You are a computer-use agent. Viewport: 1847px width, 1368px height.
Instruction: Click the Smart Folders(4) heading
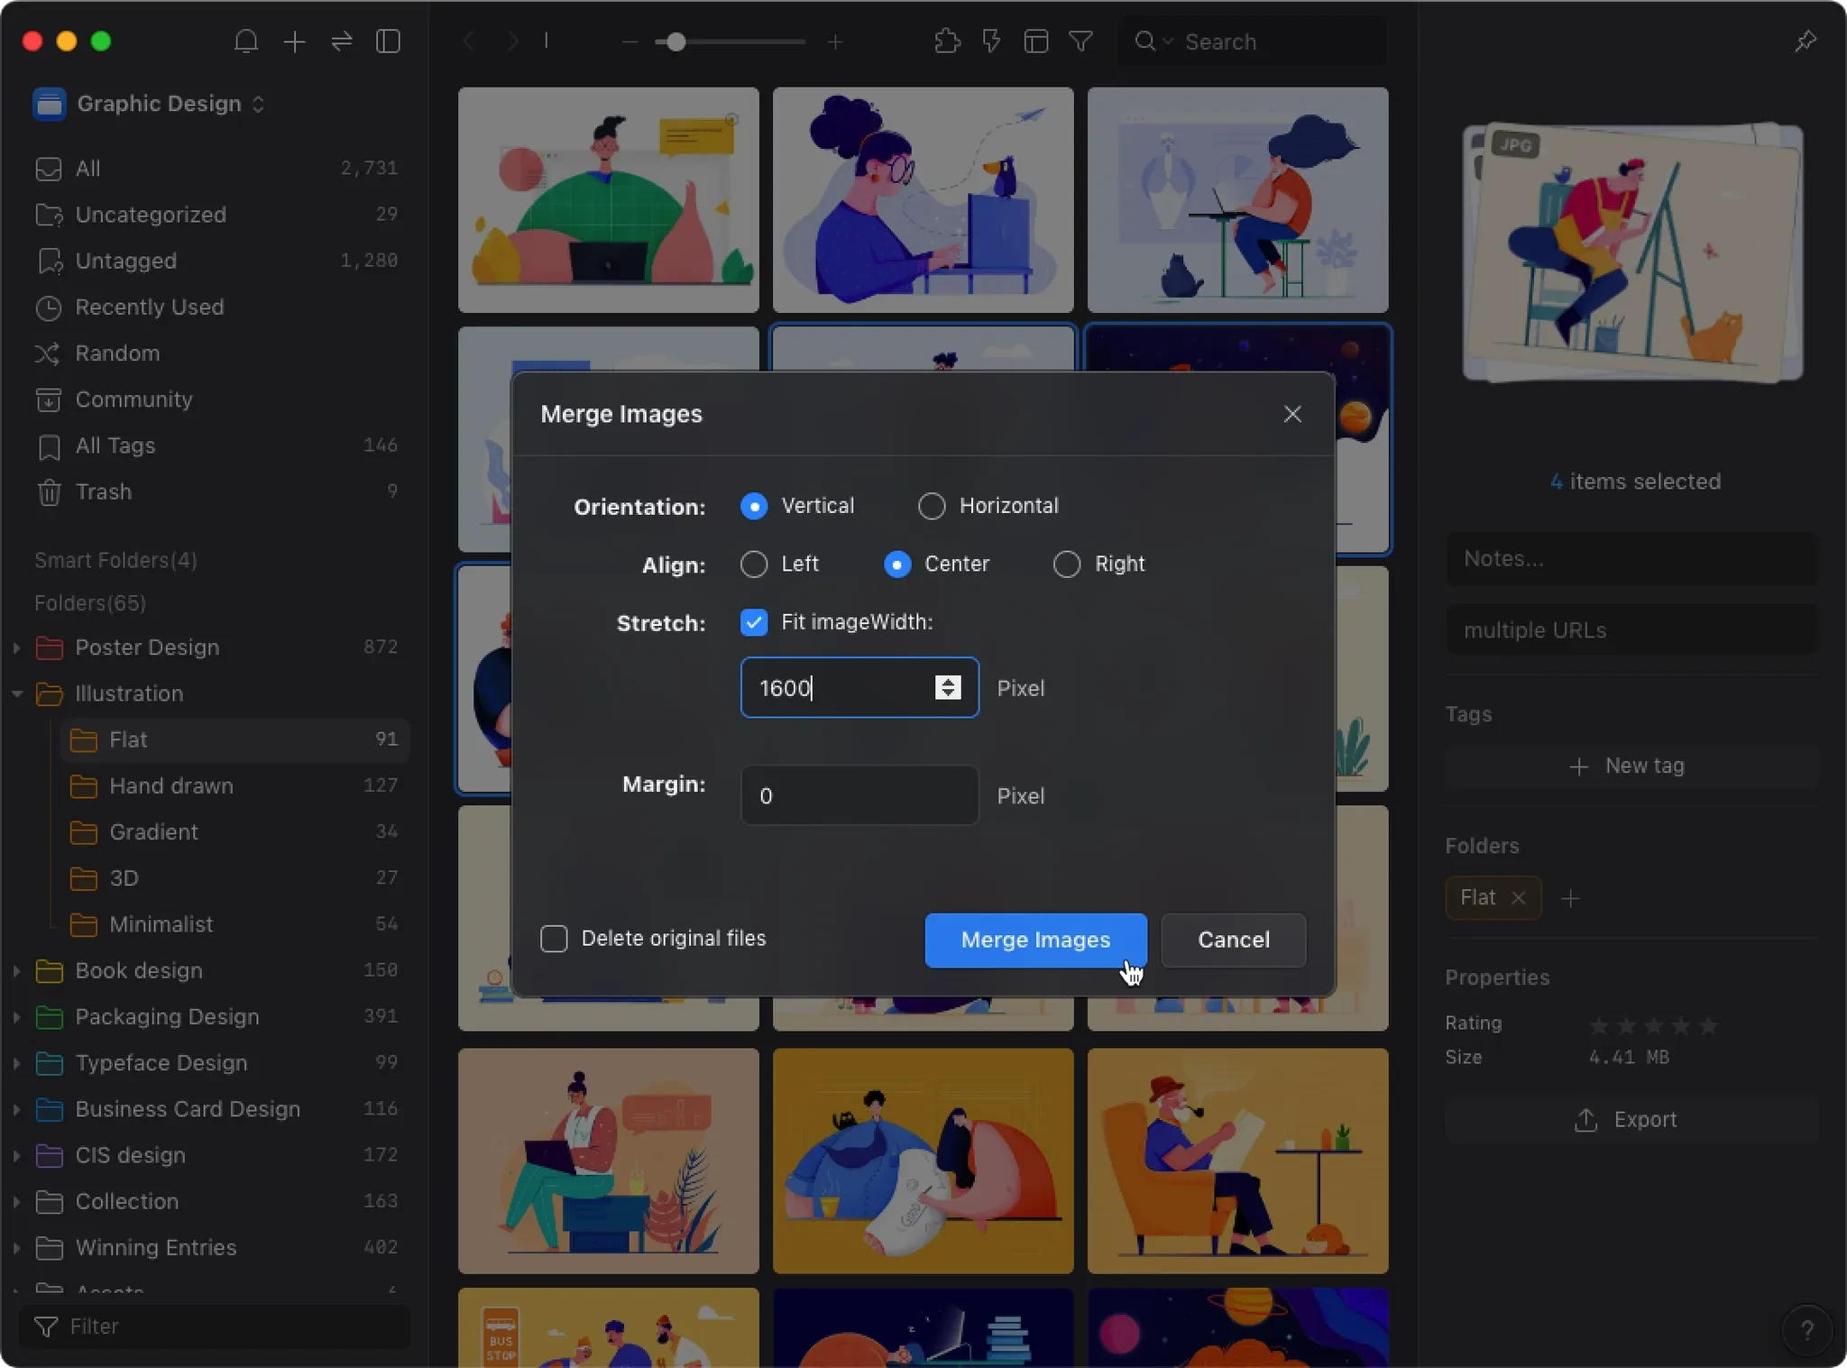tap(115, 561)
